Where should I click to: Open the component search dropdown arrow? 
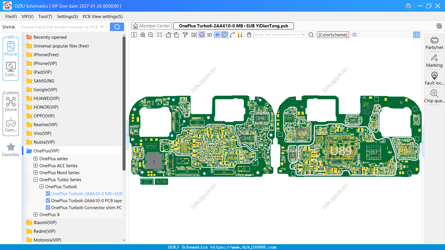303,35
